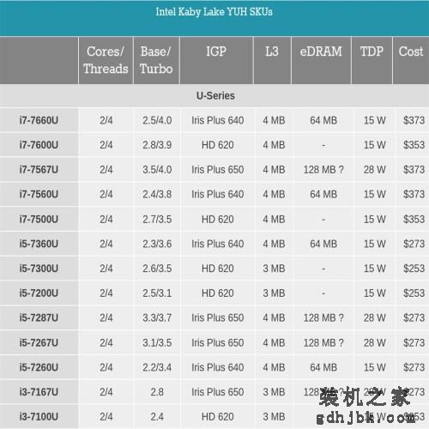Click the 64 MB eDRAM of i7-7660U
This screenshot has width=429, height=429.
[323, 120]
